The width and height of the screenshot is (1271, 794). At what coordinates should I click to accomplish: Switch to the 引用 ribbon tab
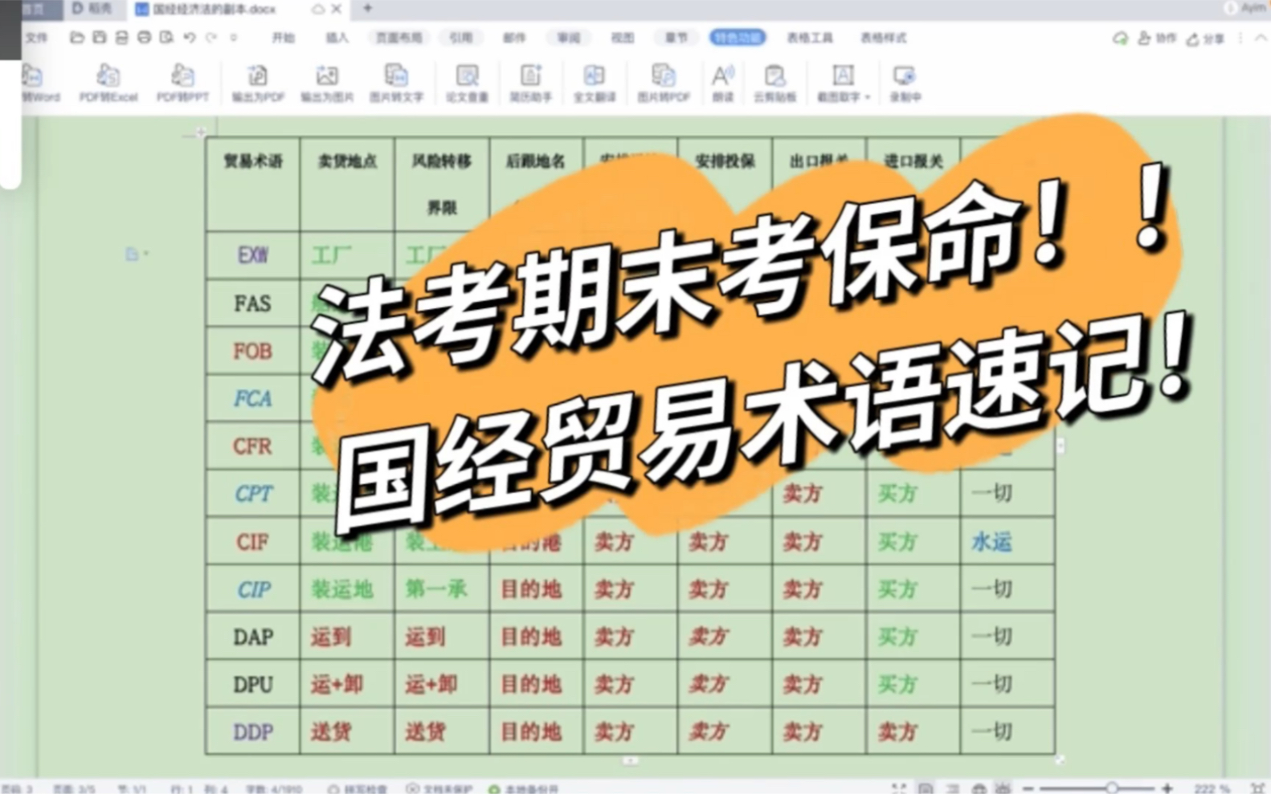[461, 38]
